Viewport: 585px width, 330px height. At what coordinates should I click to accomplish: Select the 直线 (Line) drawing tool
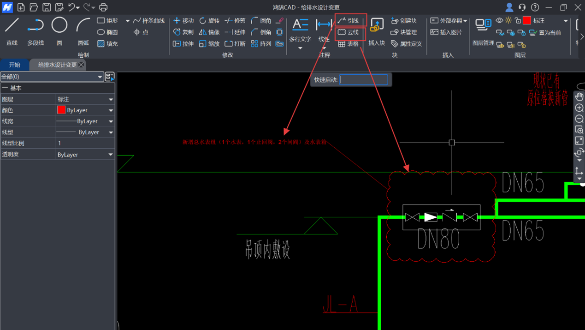(12, 30)
